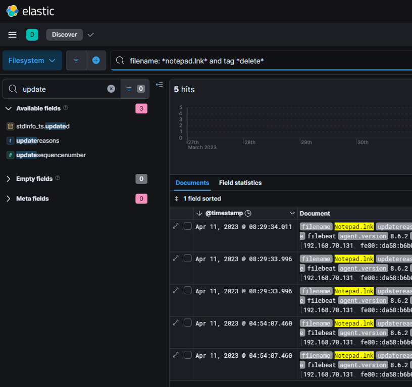Collapse the Available fields section
Image resolution: width=412 pixels, height=387 pixels.
[9, 108]
